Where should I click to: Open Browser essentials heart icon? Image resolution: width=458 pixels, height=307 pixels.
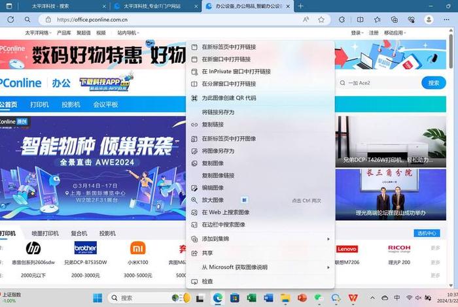pos(412,20)
